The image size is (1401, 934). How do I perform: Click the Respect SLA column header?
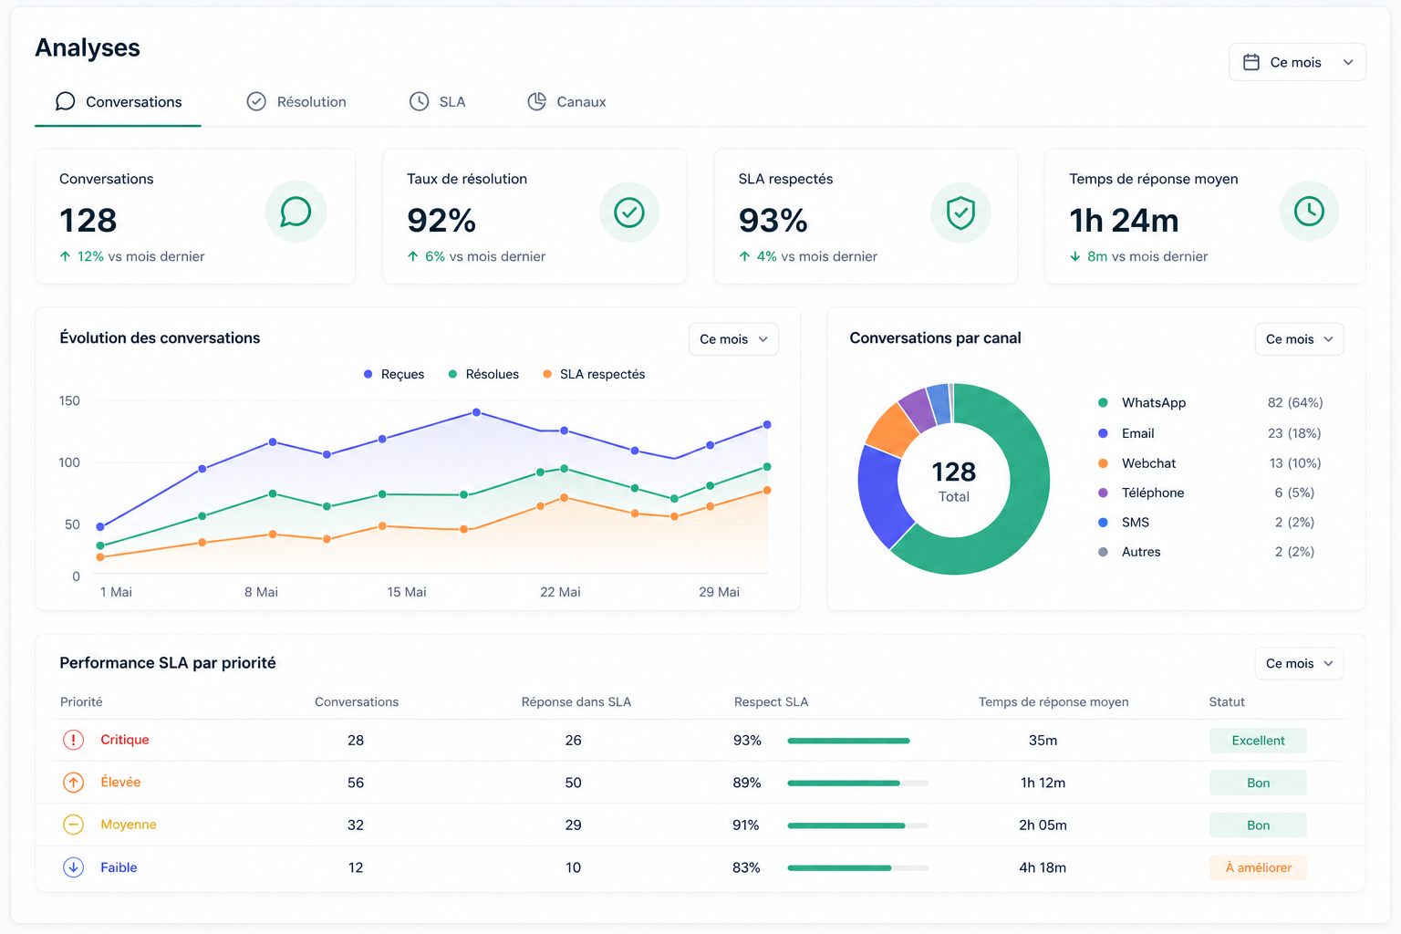(x=772, y=701)
